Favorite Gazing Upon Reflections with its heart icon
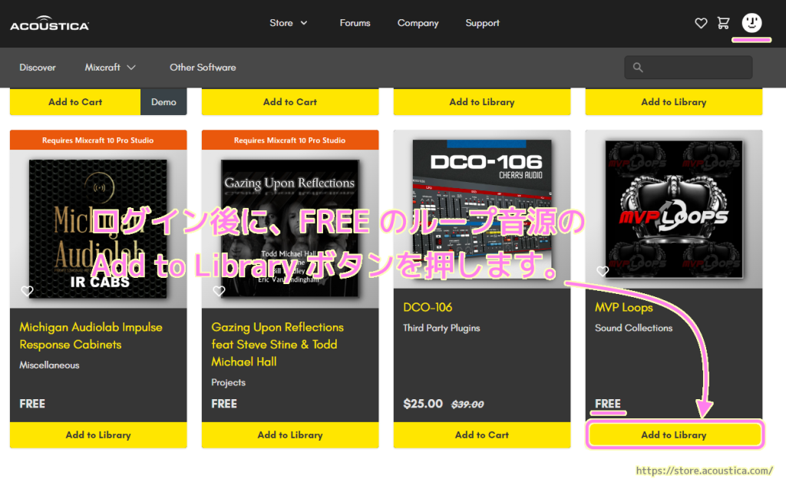 [x=219, y=290]
